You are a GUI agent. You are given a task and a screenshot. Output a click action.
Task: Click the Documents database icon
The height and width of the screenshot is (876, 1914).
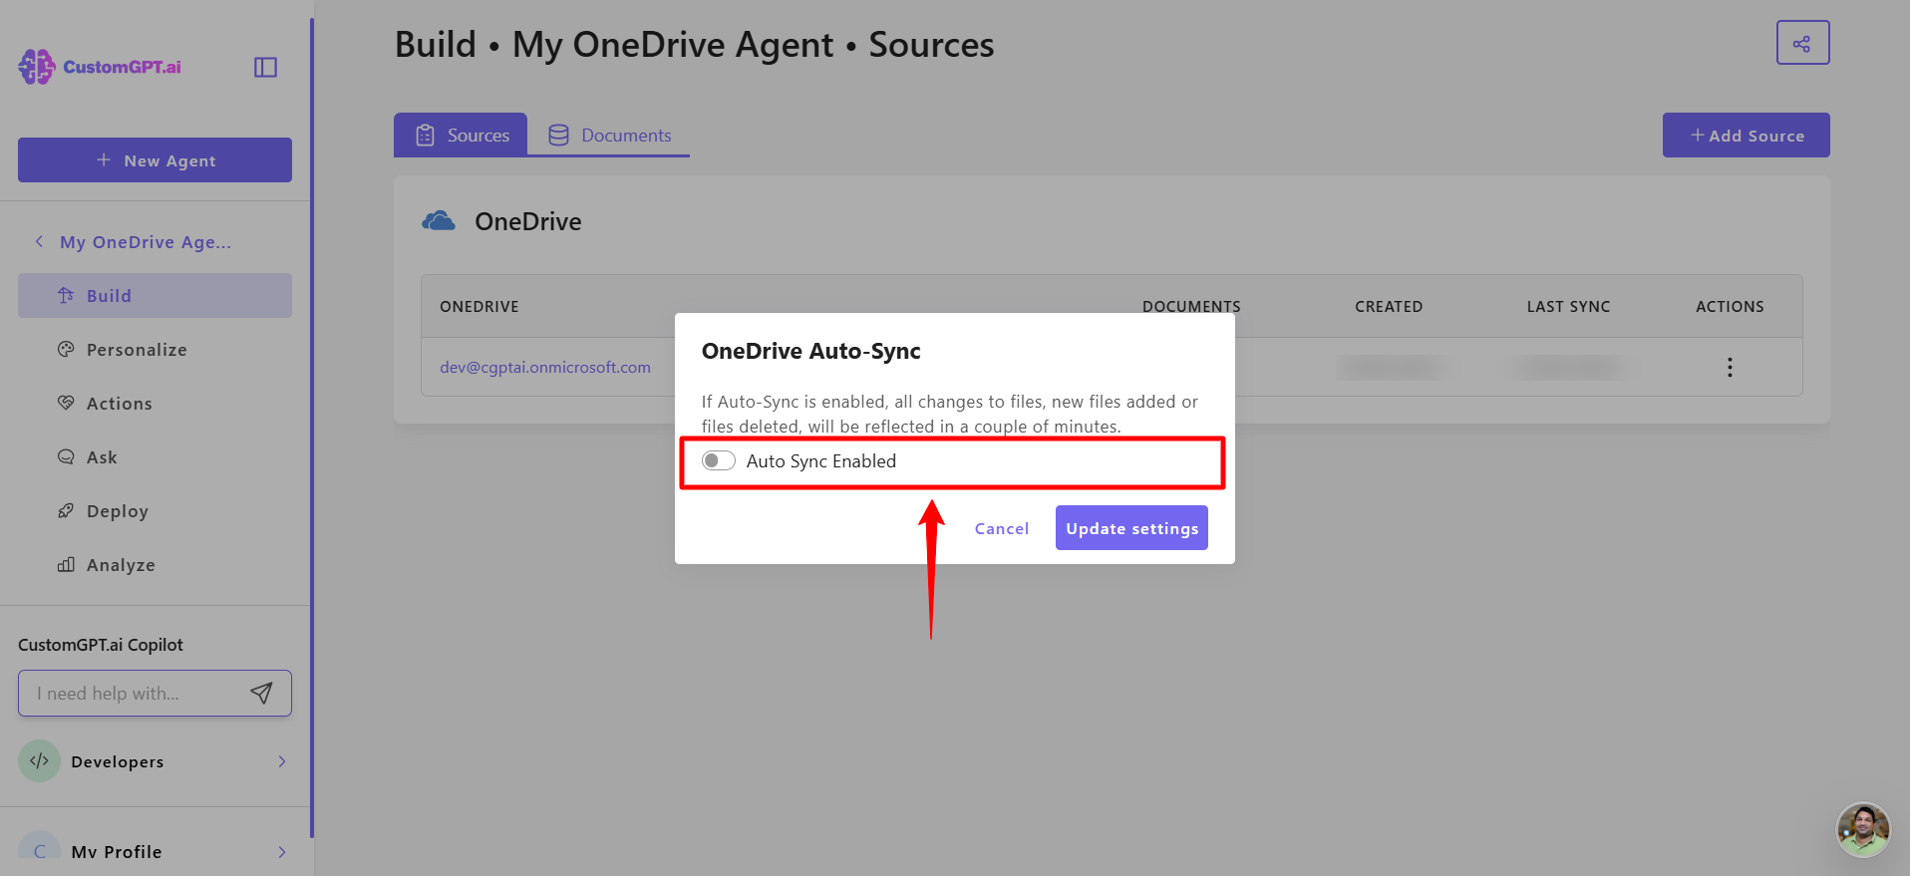558,135
